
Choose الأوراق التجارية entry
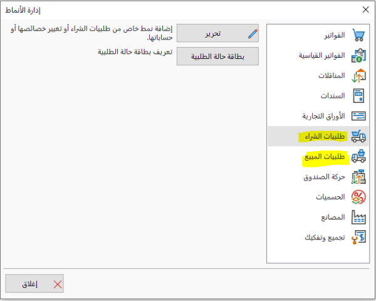pos(318,116)
